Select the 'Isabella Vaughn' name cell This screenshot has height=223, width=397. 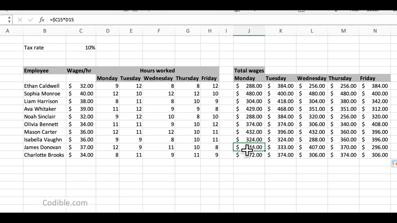coord(45,140)
